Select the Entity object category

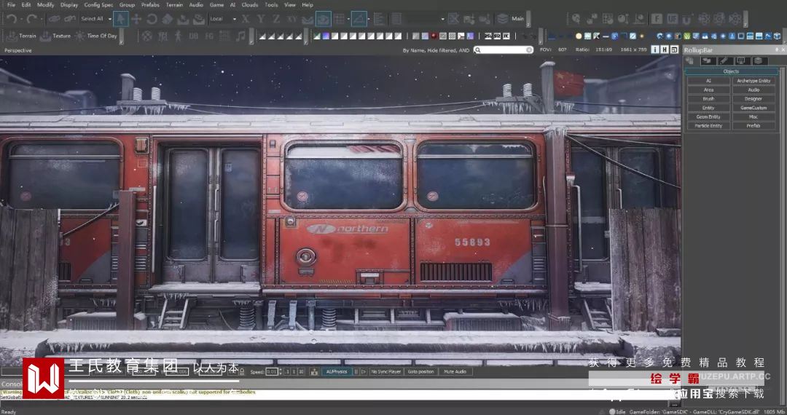click(x=708, y=108)
